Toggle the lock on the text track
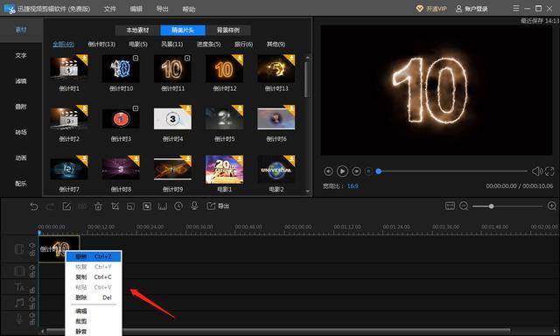 click(x=32, y=290)
